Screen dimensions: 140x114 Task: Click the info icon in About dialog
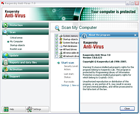point(84,36)
